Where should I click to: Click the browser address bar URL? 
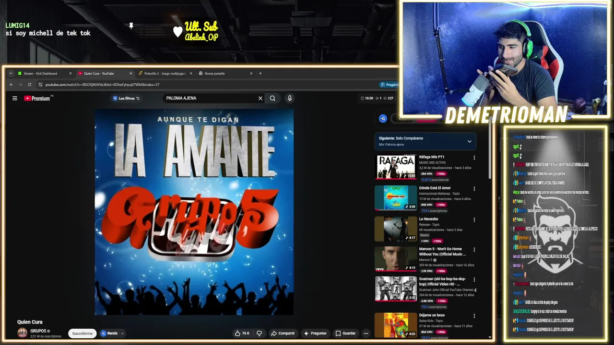pos(102,84)
